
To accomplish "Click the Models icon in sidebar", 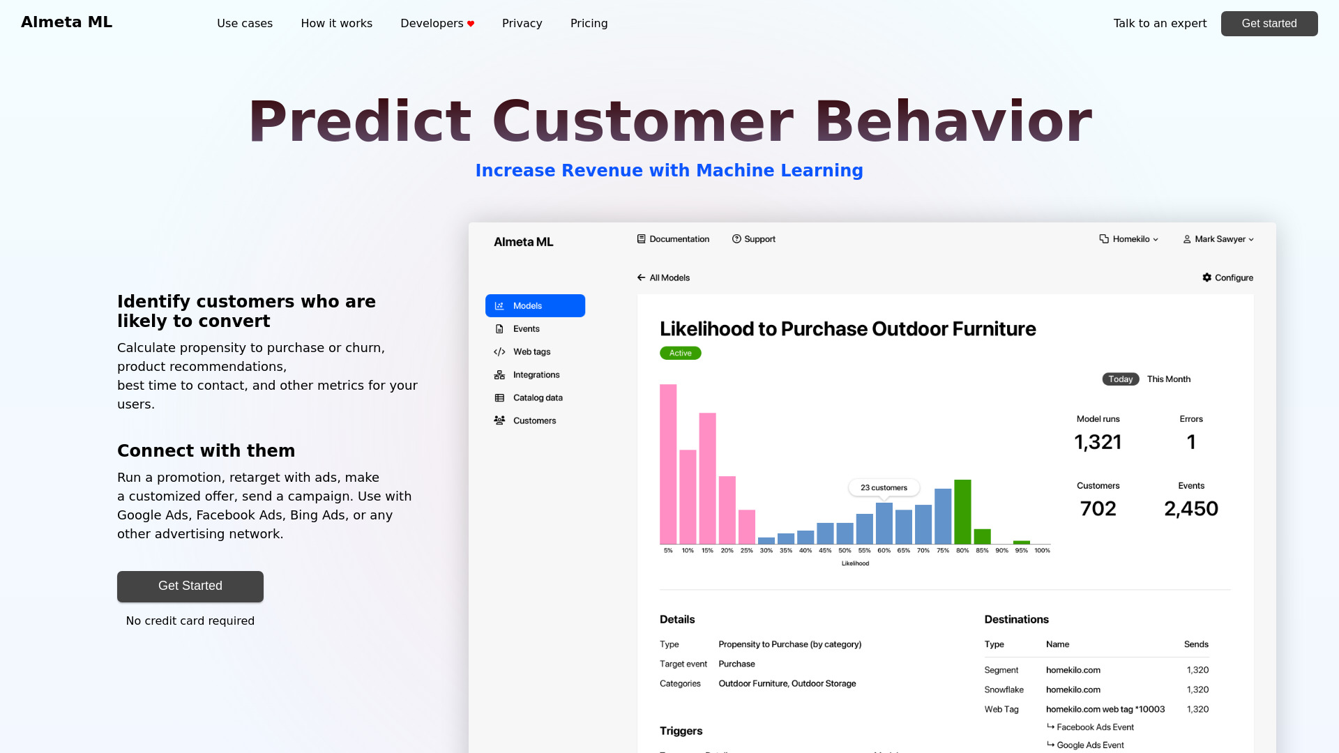I will pyautogui.click(x=499, y=305).
